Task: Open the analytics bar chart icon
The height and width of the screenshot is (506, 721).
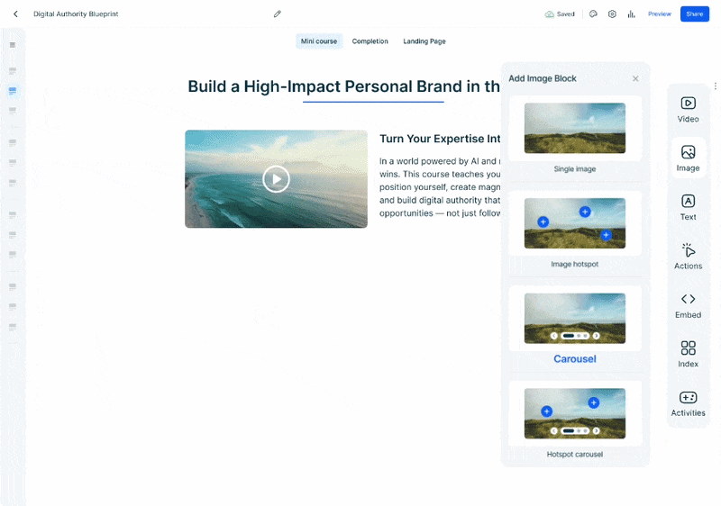Action: (x=632, y=14)
